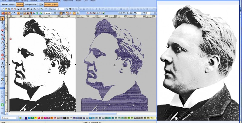Click the mirror vertically icon
The image size is (242, 123).
[x=124, y=13]
